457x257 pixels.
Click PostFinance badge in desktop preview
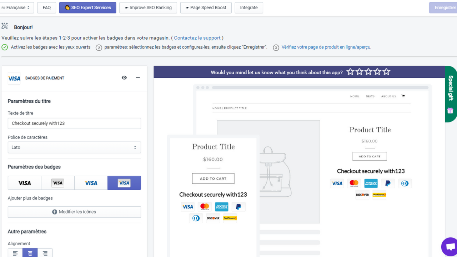point(379,195)
